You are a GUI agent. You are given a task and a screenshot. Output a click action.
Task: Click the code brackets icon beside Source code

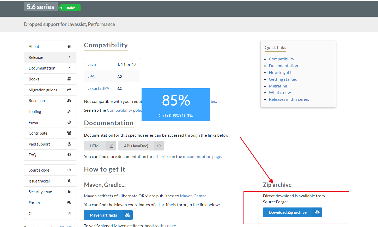[69, 170]
